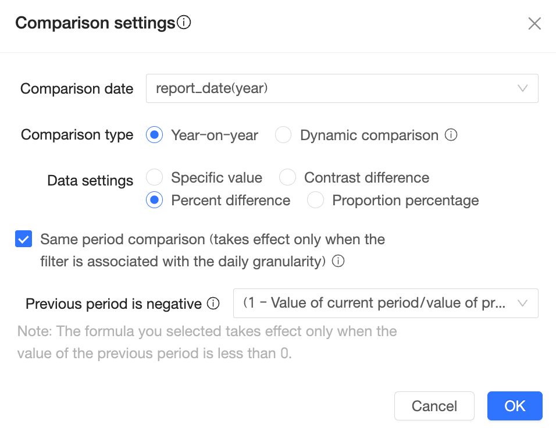The height and width of the screenshot is (428, 556).
Task: Choose Dynamic comparison type
Action: [x=283, y=135]
